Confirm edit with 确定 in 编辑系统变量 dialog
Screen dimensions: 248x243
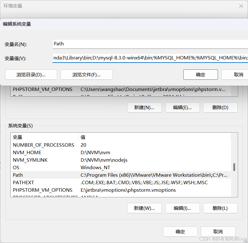tap(201, 75)
